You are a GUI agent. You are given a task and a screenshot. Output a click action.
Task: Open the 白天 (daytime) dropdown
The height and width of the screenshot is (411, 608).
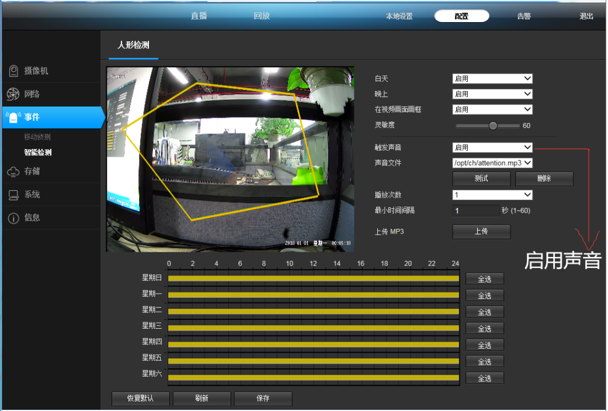click(492, 78)
